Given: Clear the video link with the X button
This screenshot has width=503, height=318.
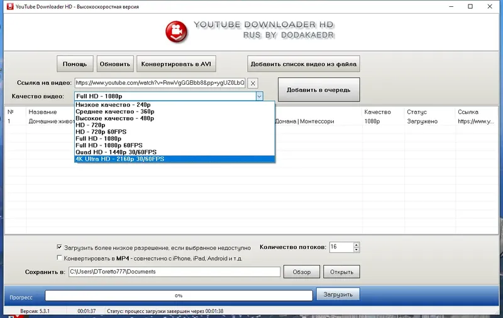Looking at the screenshot, I should click(253, 83).
